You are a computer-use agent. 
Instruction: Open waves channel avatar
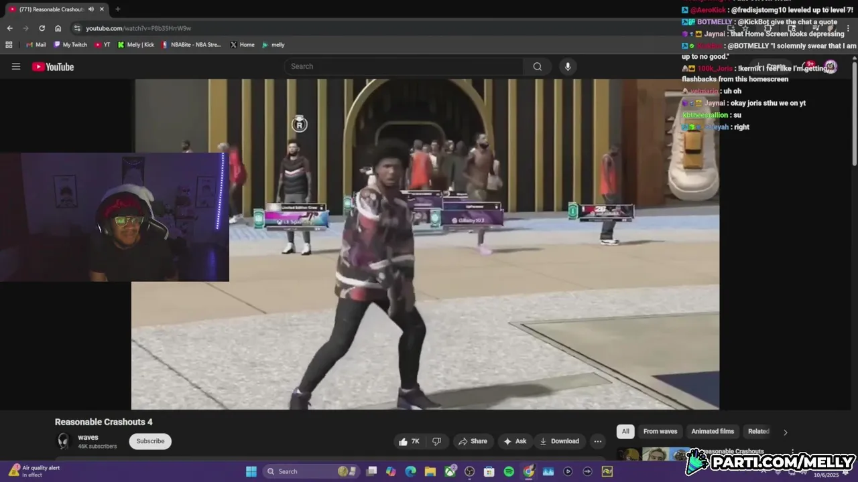[x=64, y=441]
